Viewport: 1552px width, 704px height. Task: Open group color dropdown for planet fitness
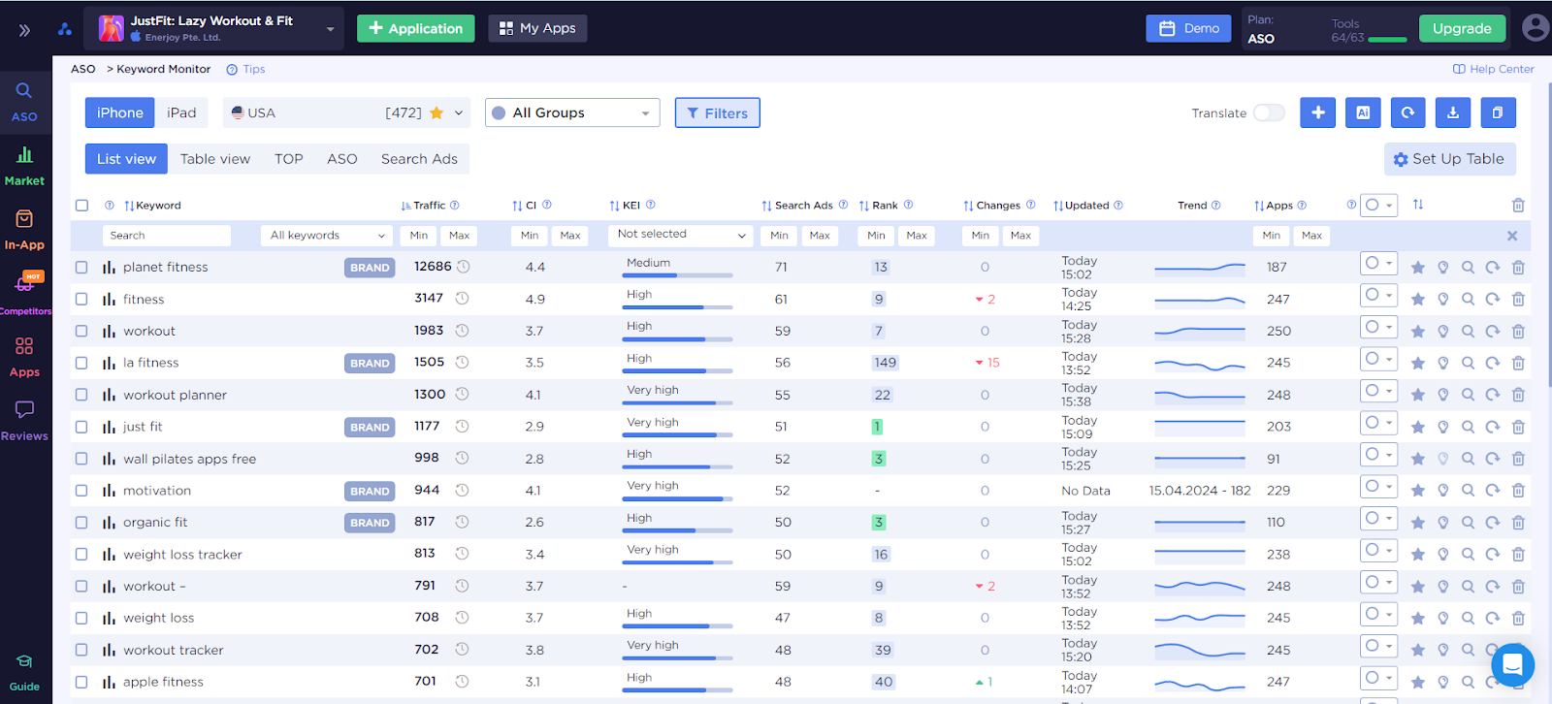click(1378, 263)
